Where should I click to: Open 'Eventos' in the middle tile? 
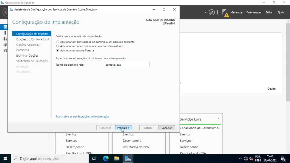coord(128,134)
